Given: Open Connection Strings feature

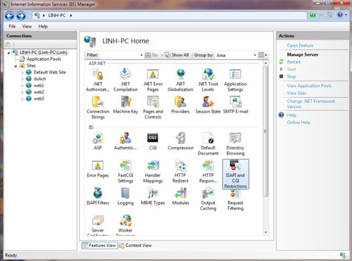Looking at the screenshot, I should 98,107.
